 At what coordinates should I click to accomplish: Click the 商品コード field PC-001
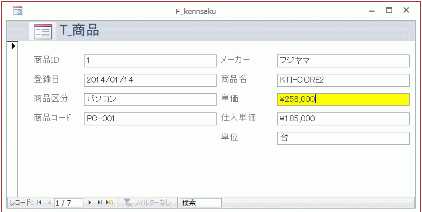pyautogui.click(x=150, y=119)
